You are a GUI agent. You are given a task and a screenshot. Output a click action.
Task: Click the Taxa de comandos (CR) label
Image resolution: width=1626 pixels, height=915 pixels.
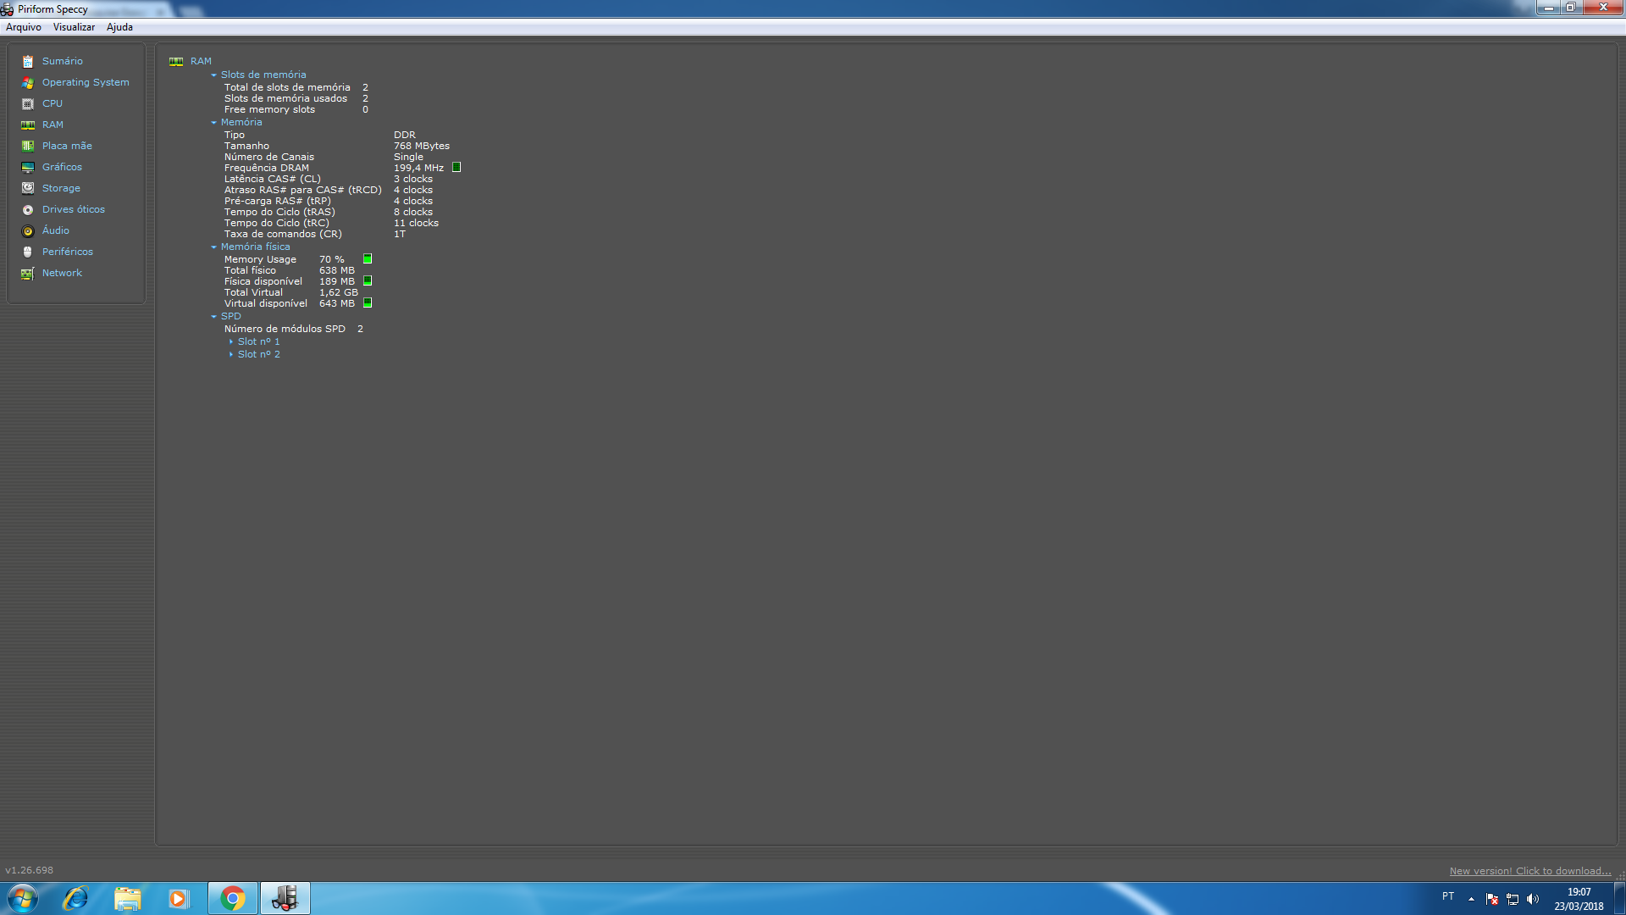pyautogui.click(x=283, y=234)
